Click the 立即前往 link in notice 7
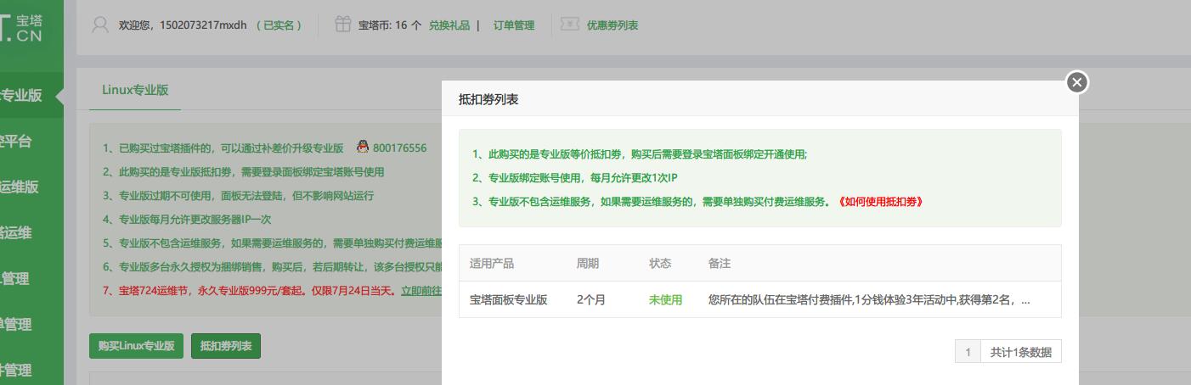This screenshot has height=385, width=1191. (421, 291)
